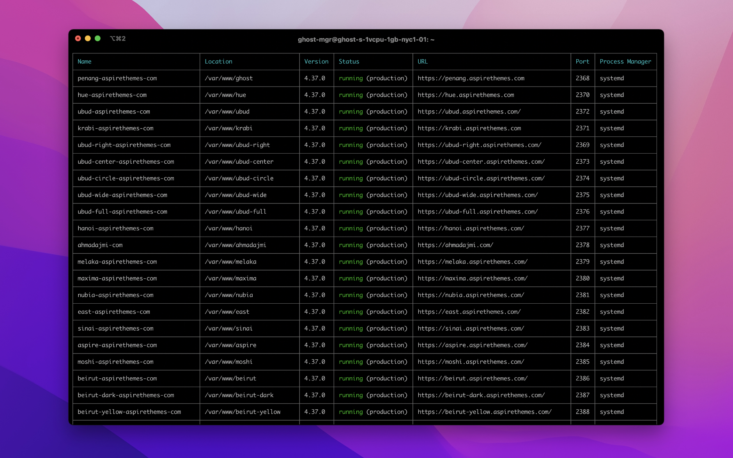Screen dimensions: 733x458
Task: Click the Name column header
Action: point(85,62)
